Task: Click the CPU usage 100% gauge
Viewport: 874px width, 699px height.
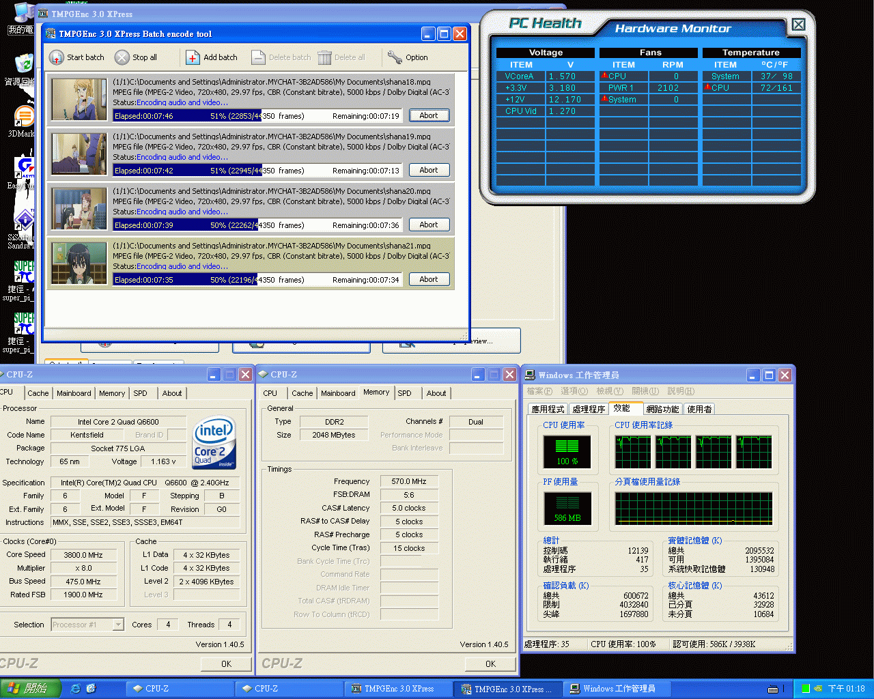Action: pyautogui.click(x=567, y=451)
